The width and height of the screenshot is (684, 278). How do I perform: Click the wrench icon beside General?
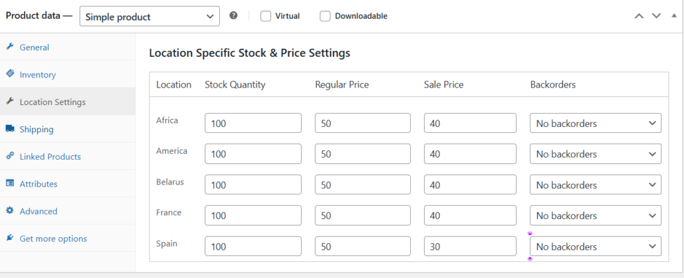(10, 47)
